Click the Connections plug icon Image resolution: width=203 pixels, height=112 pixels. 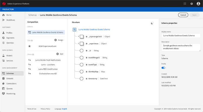coord(4,83)
